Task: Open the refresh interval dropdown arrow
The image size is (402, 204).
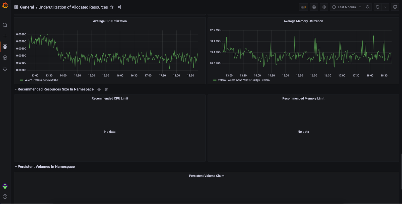Action: coord(385,7)
